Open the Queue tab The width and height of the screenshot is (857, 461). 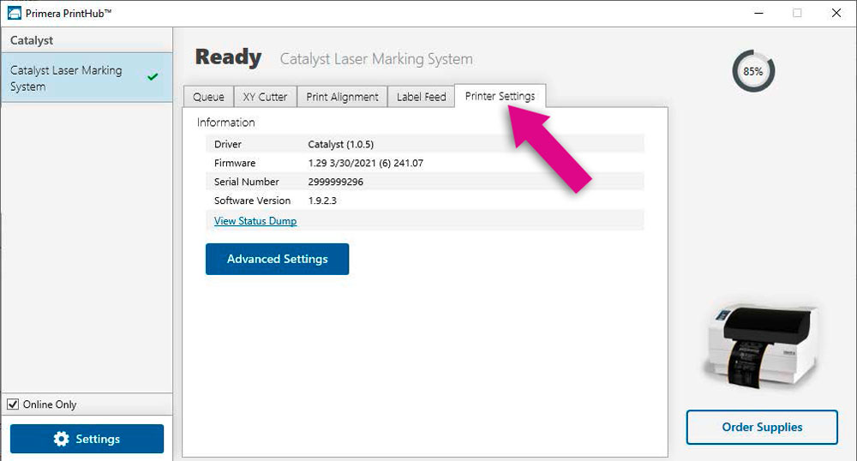tap(208, 97)
